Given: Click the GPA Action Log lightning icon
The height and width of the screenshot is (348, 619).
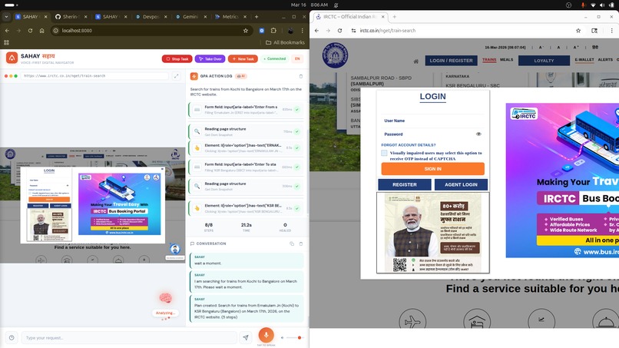Looking at the screenshot, I should [194, 76].
